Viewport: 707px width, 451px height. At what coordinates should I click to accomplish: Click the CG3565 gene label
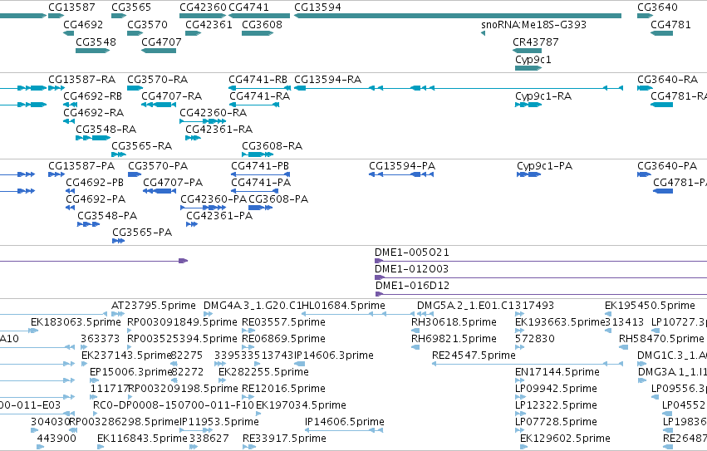point(131,7)
